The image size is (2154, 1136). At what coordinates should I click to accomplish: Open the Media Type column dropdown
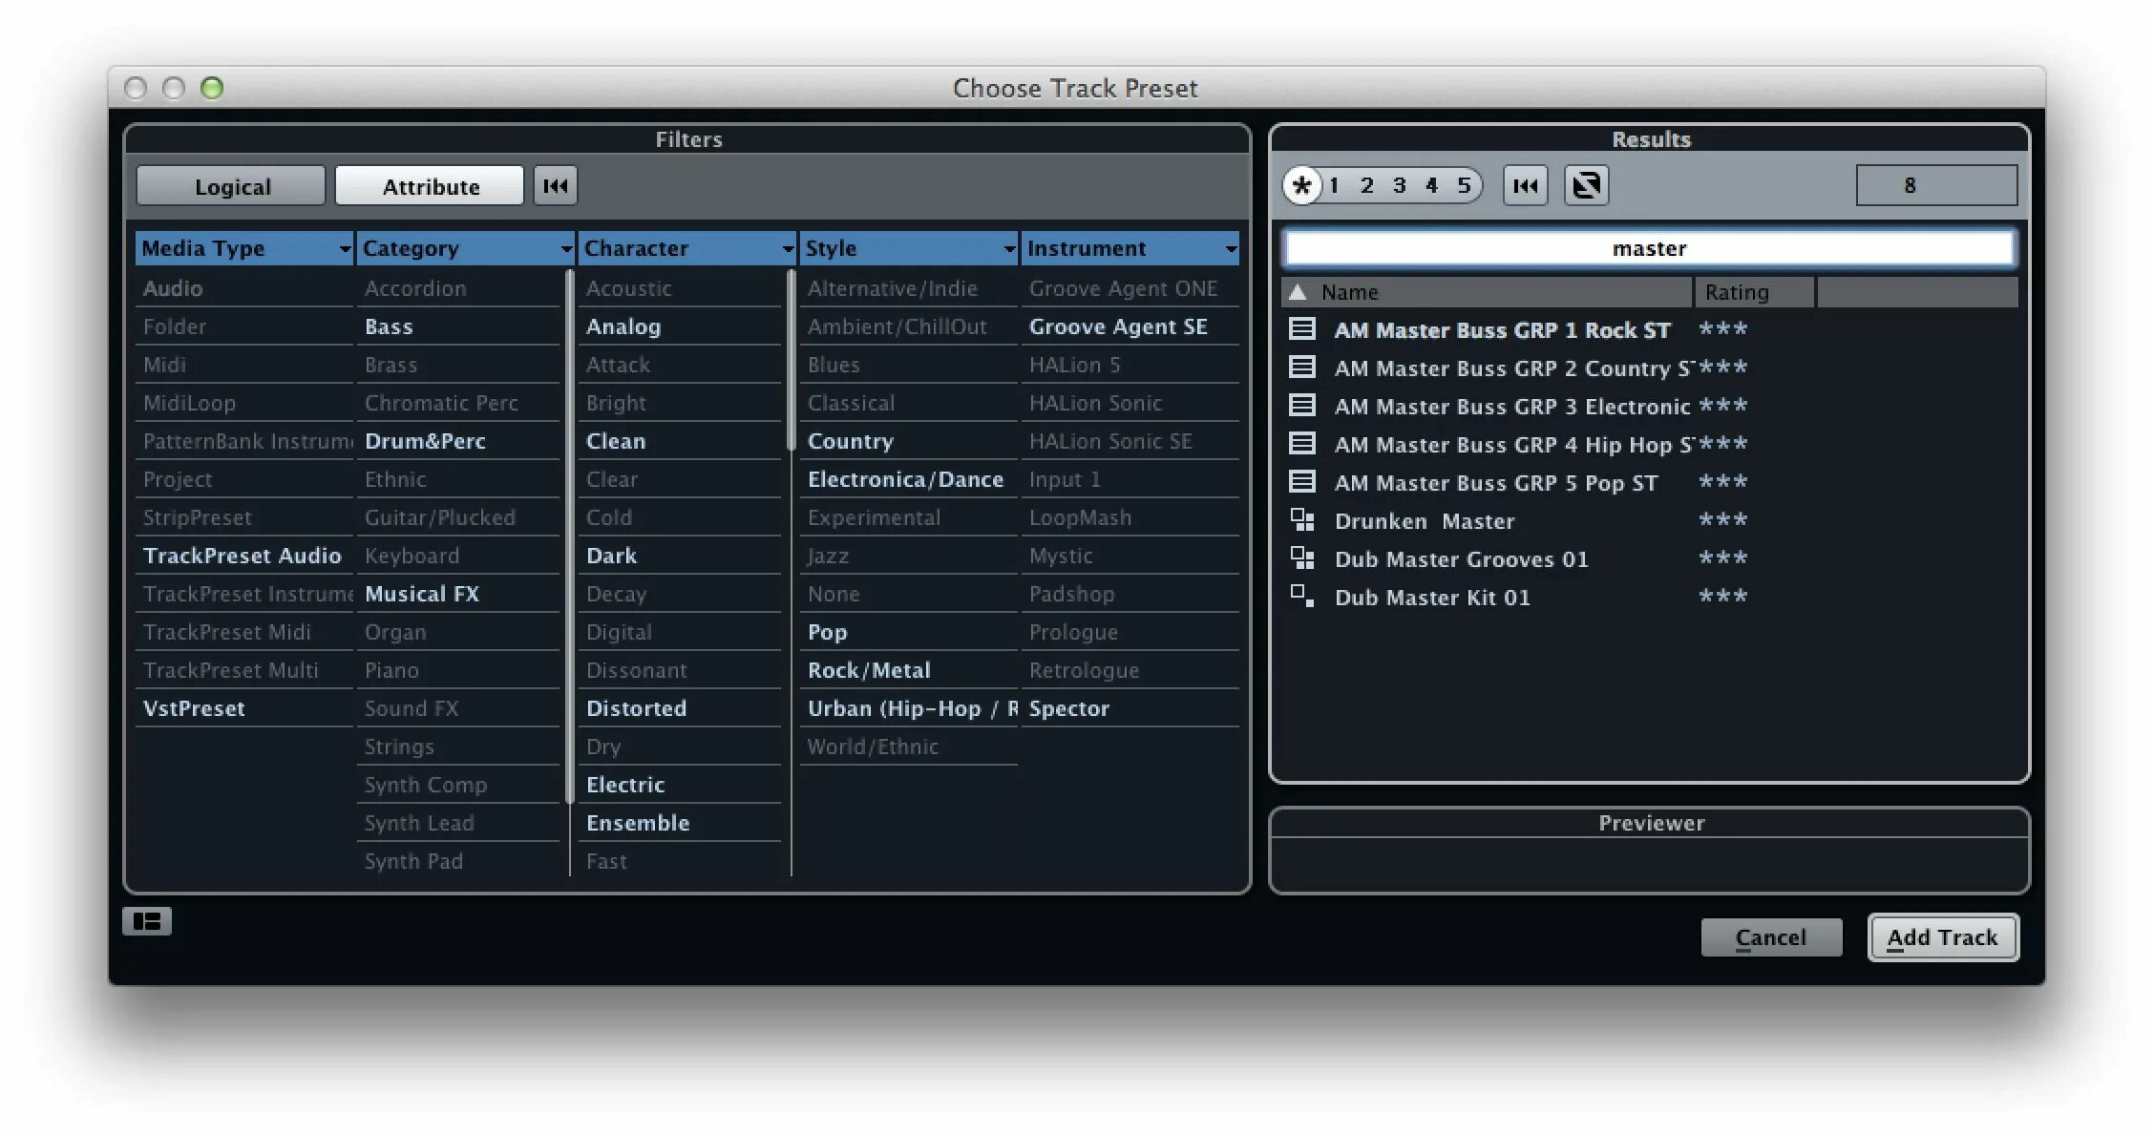click(x=345, y=249)
